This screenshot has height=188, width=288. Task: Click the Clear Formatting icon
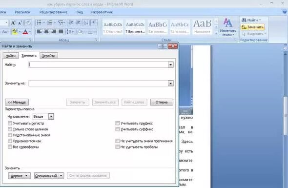pos(28,23)
